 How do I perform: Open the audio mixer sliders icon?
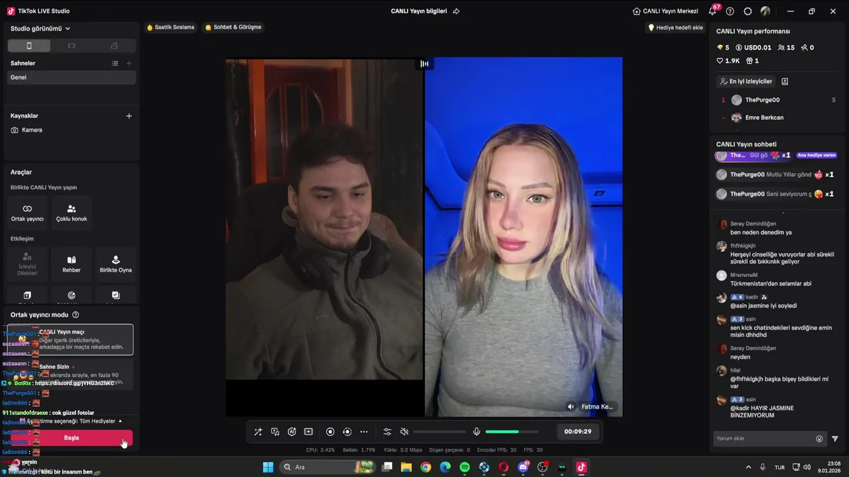pyautogui.click(x=387, y=432)
